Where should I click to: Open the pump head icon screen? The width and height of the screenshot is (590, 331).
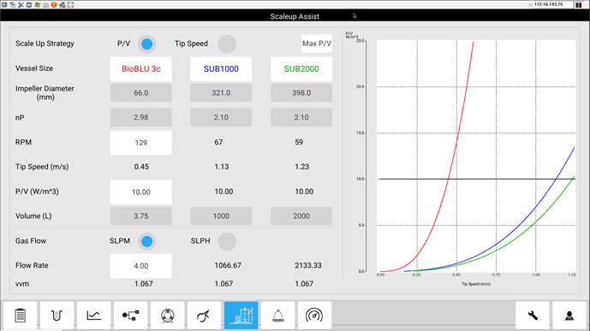[168, 316]
